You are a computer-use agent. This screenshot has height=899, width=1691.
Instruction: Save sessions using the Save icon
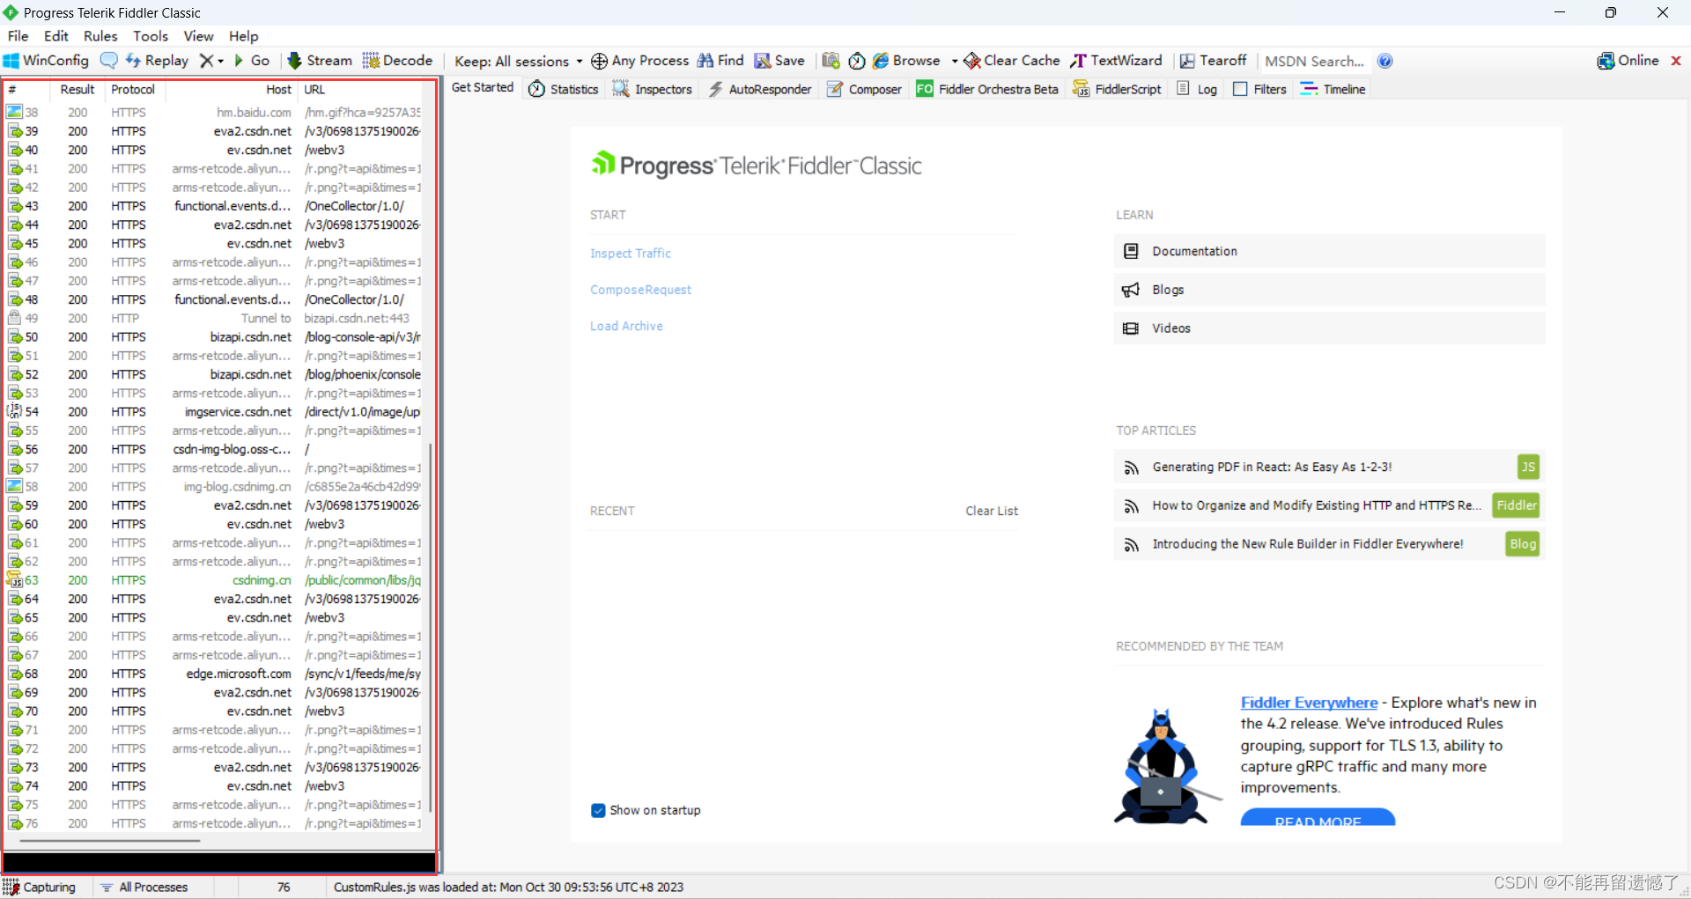coord(779,61)
